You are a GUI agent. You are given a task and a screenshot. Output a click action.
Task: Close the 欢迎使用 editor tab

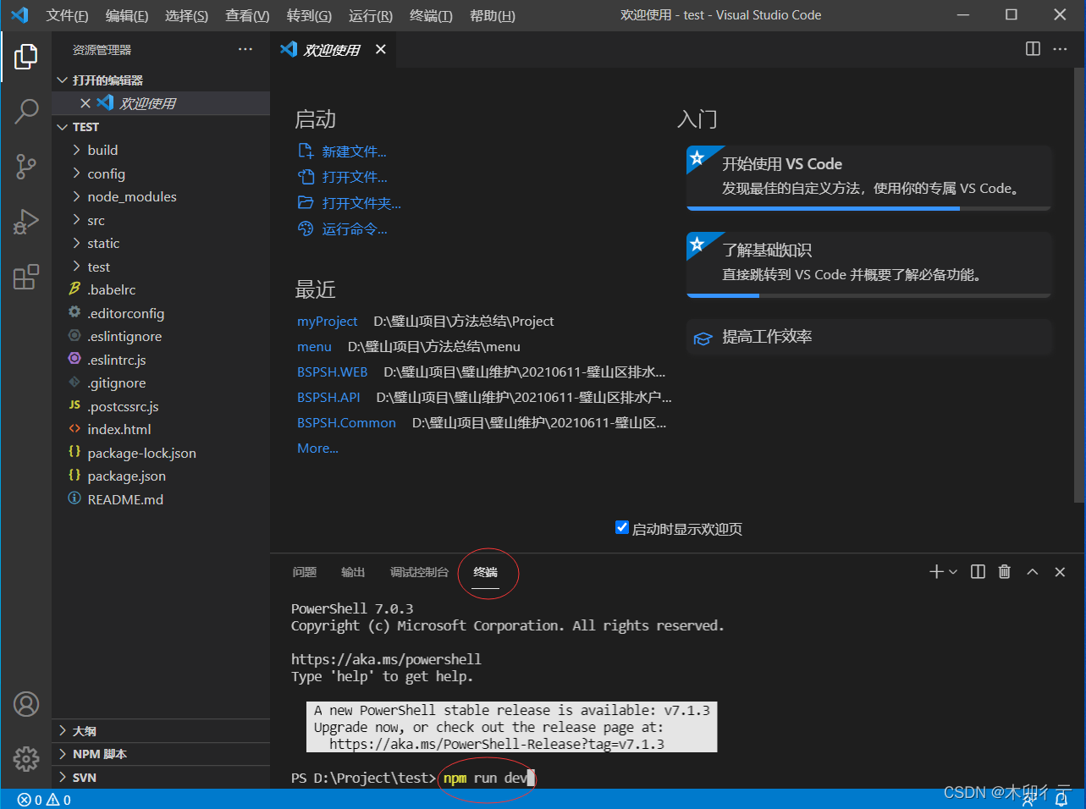coord(381,49)
